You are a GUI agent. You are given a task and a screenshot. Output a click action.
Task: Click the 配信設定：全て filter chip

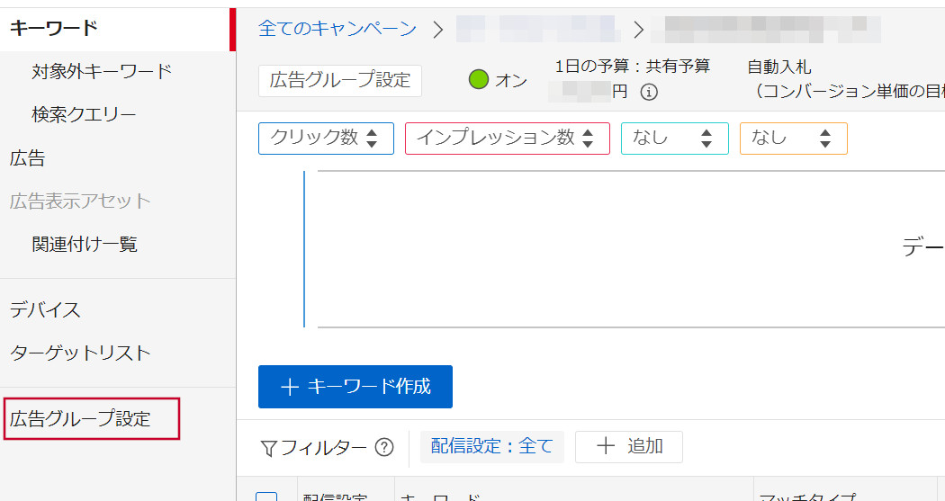click(491, 447)
